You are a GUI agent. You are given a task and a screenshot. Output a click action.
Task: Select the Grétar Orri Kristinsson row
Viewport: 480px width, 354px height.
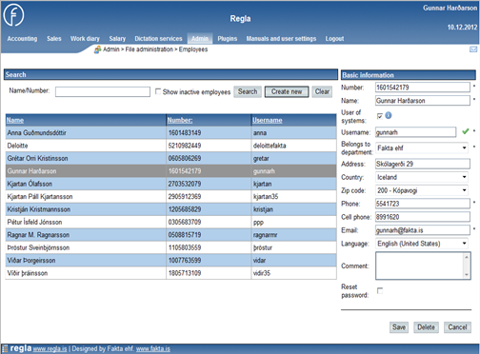170,158
